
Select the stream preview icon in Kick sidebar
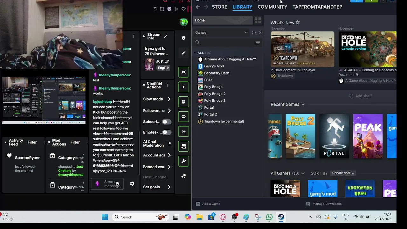pyautogui.click(x=183, y=72)
